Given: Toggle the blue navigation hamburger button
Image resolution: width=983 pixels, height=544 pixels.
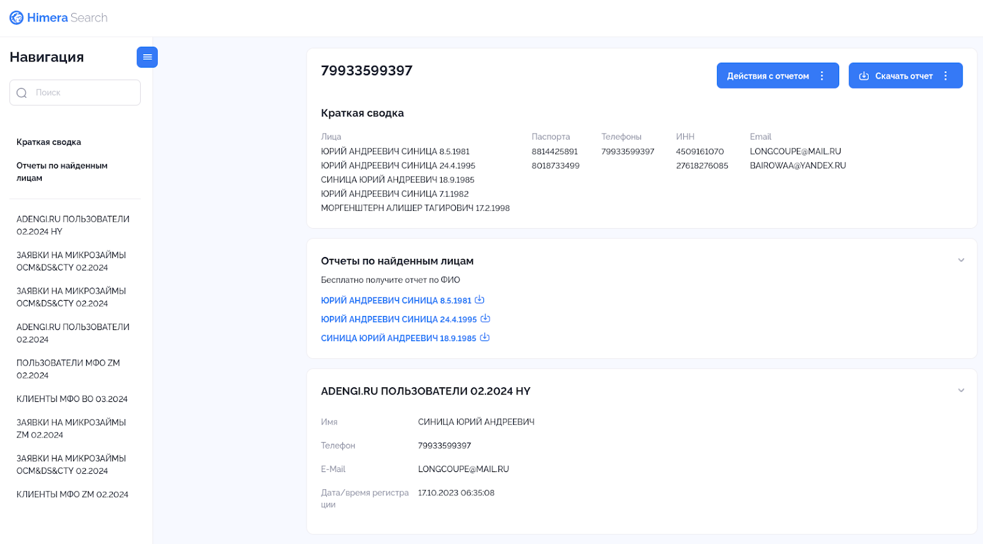Looking at the screenshot, I should pos(147,57).
